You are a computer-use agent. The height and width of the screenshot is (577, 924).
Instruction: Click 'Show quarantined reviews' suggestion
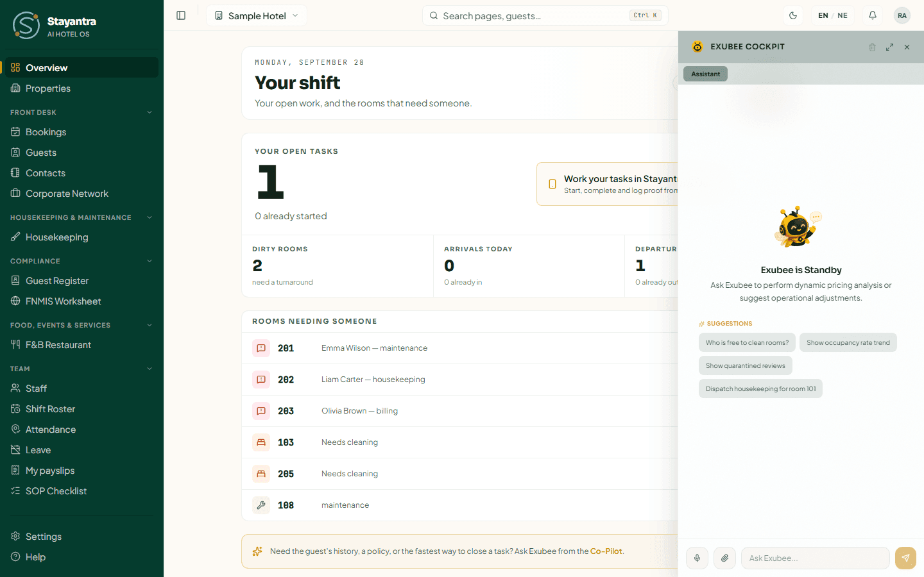pyautogui.click(x=746, y=365)
